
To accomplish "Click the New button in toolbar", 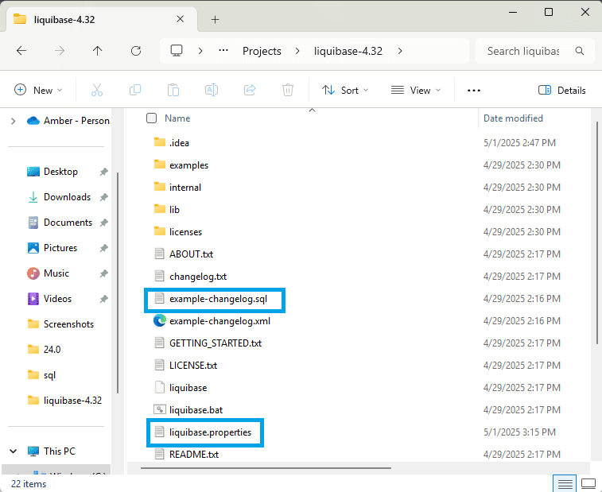I will pos(38,91).
